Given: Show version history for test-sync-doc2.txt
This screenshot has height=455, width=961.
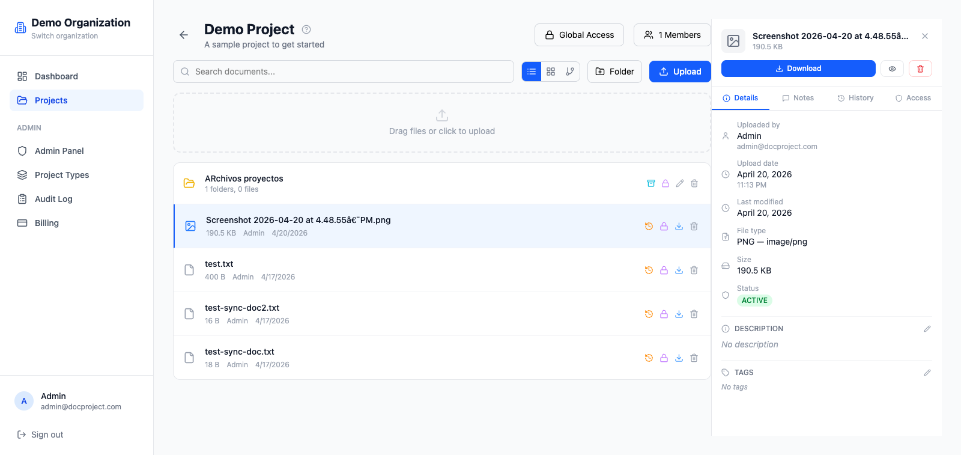Looking at the screenshot, I should click(649, 314).
